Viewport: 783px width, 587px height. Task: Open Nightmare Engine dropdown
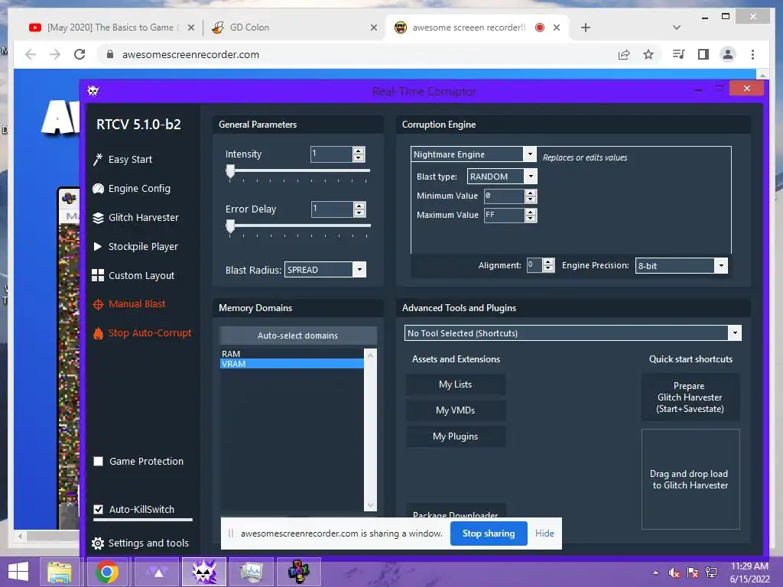pyautogui.click(x=530, y=154)
